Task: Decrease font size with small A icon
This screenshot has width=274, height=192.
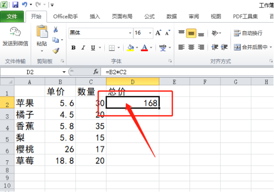Action: pos(168,33)
